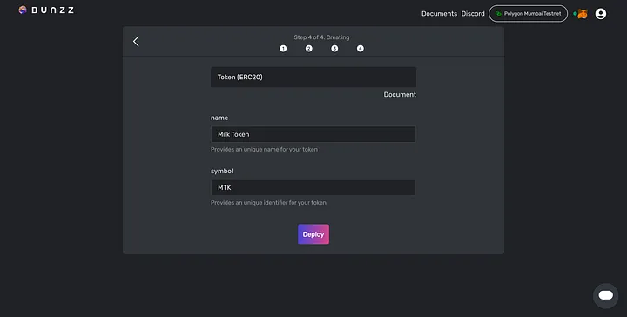Click 'Provides an unique identifier' hint

(x=268, y=203)
